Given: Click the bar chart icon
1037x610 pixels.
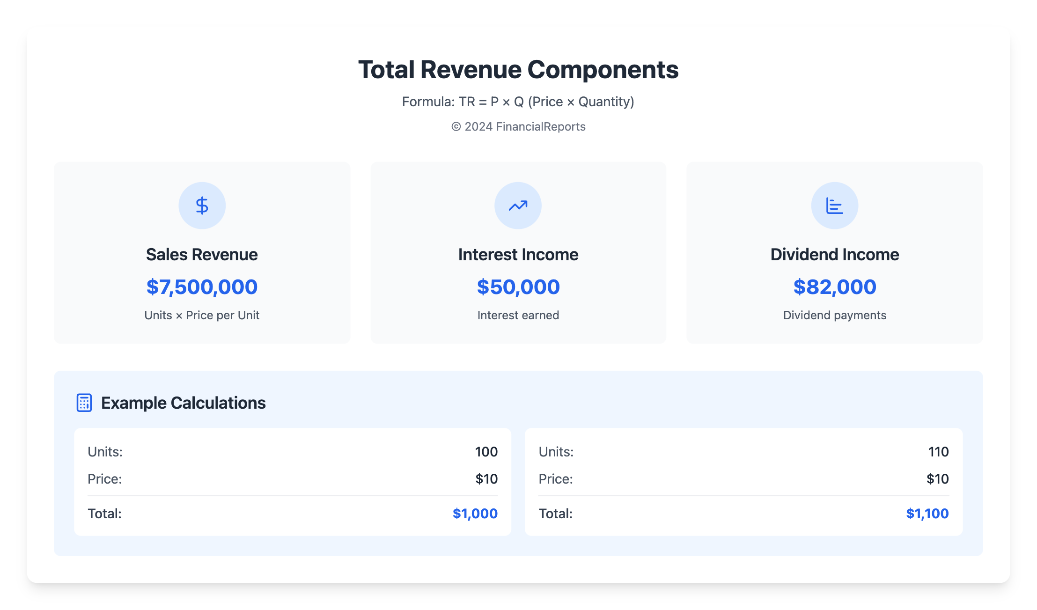Looking at the screenshot, I should point(834,206).
